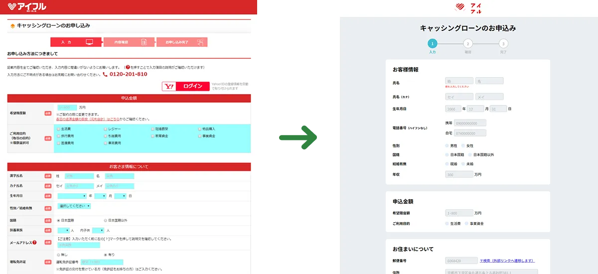Select 有り radio for 運転免許証
598x274 pixels.
coord(105,255)
